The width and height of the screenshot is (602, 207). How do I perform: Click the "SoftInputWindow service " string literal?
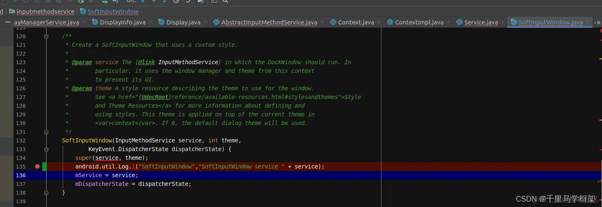[241, 166]
